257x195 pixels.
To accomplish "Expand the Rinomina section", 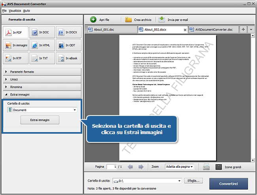I will (x=42, y=87).
